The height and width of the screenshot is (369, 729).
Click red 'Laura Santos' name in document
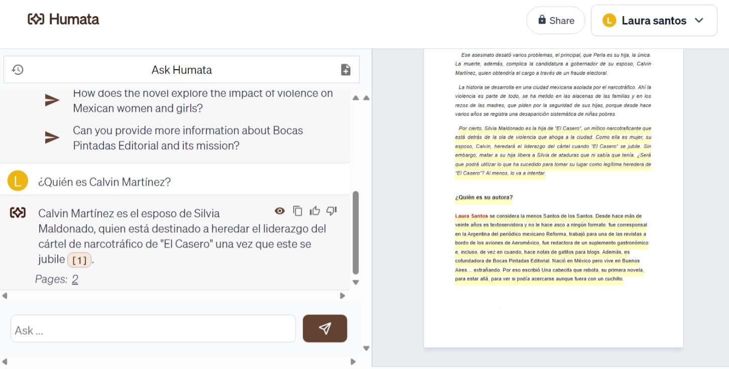471,216
